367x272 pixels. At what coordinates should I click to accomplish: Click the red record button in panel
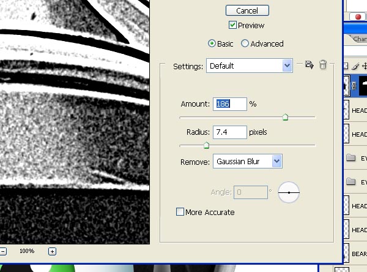tap(358, 17)
